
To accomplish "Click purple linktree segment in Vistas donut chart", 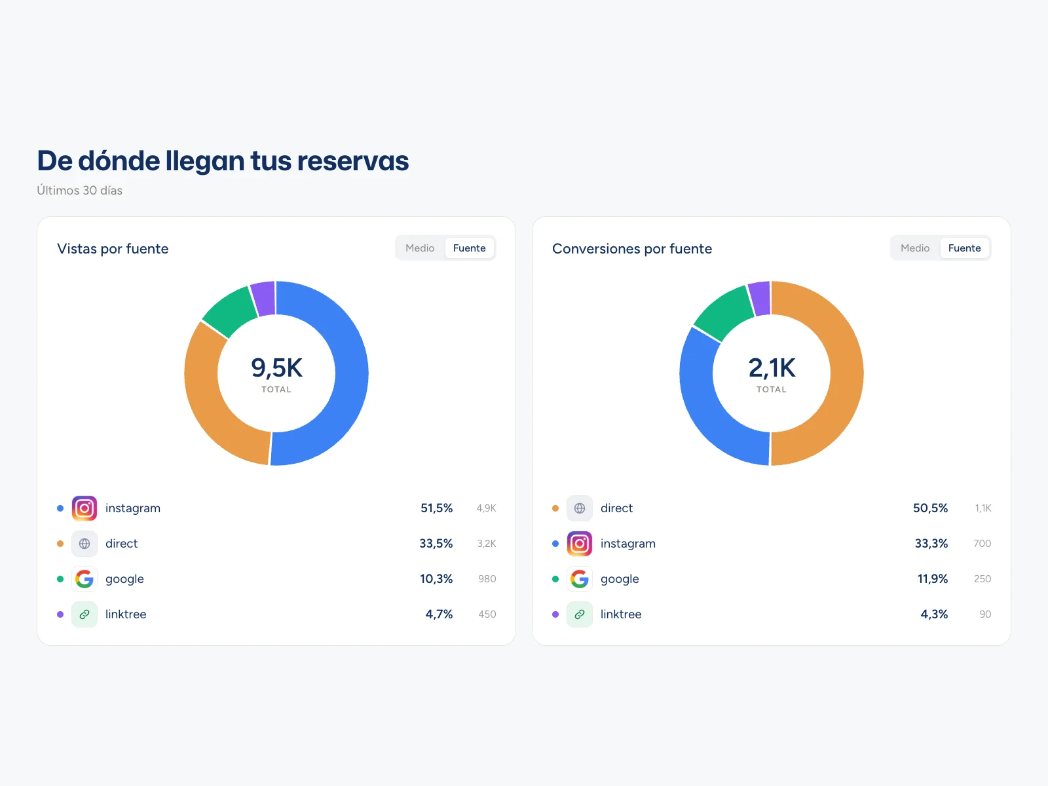I will coord(263,299).
